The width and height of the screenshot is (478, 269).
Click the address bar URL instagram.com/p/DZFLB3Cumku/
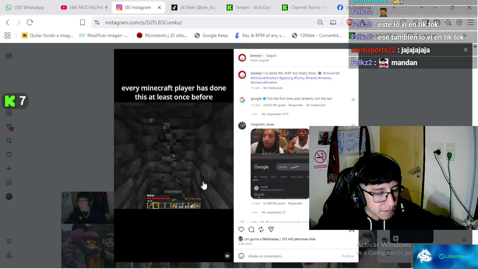[x=144, y=22]
